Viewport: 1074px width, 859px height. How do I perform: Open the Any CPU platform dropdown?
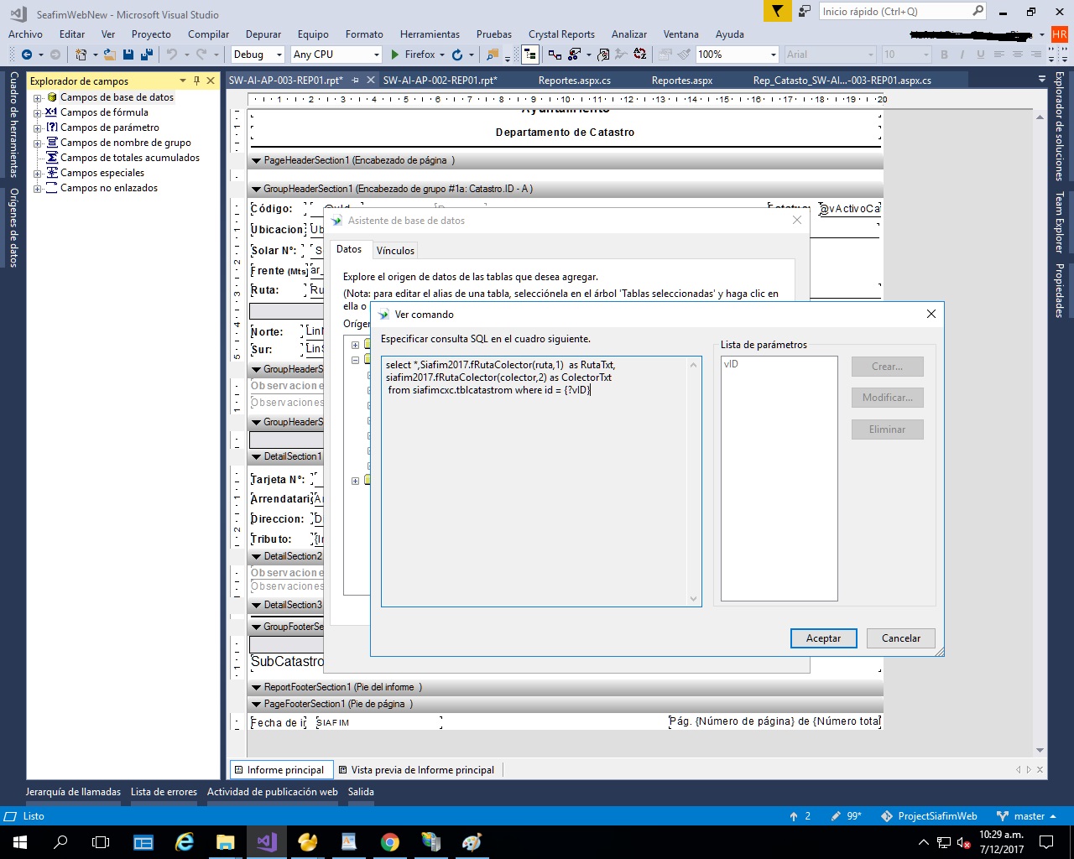(376, 55)
